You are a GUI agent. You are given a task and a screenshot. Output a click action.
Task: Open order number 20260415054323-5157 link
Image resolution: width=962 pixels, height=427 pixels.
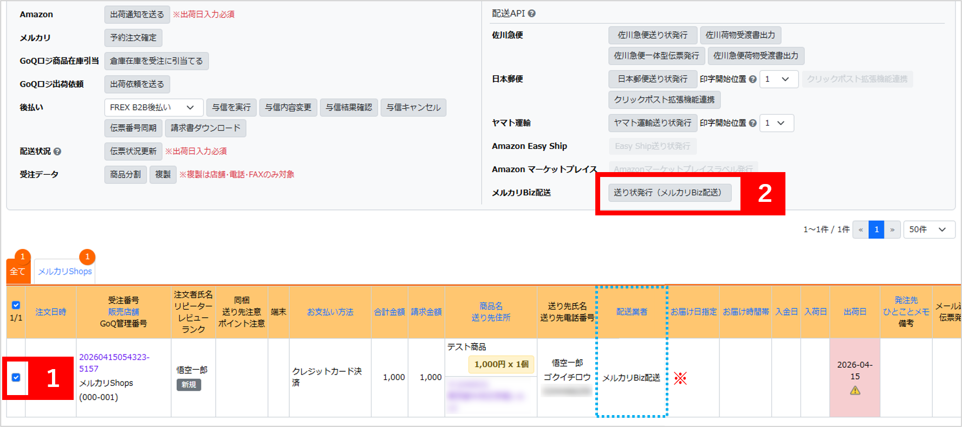[x=114, y=363]
